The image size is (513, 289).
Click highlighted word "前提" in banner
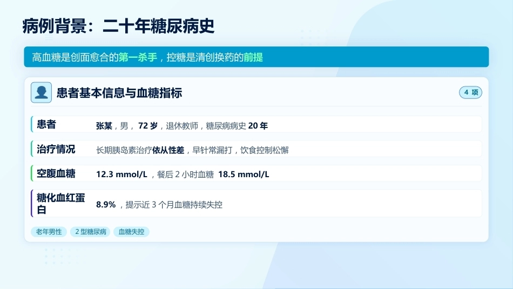pos(253,57)
